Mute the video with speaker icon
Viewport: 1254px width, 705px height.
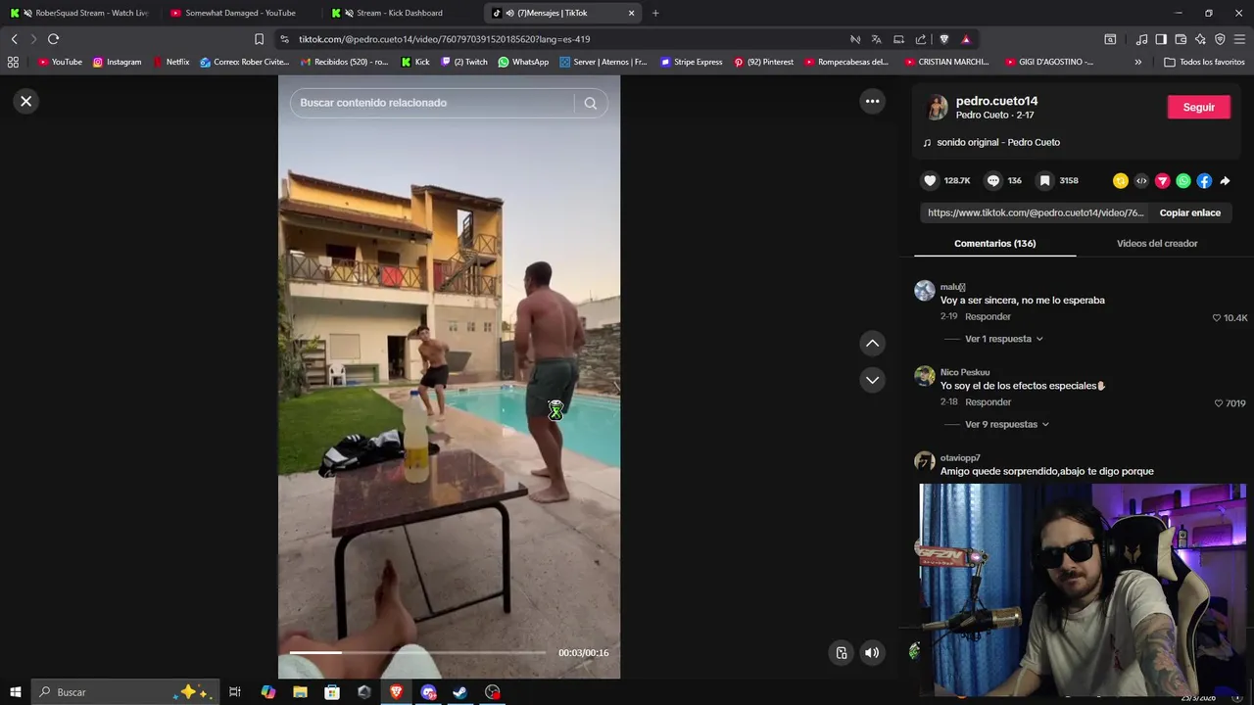[x=872, y=653]
